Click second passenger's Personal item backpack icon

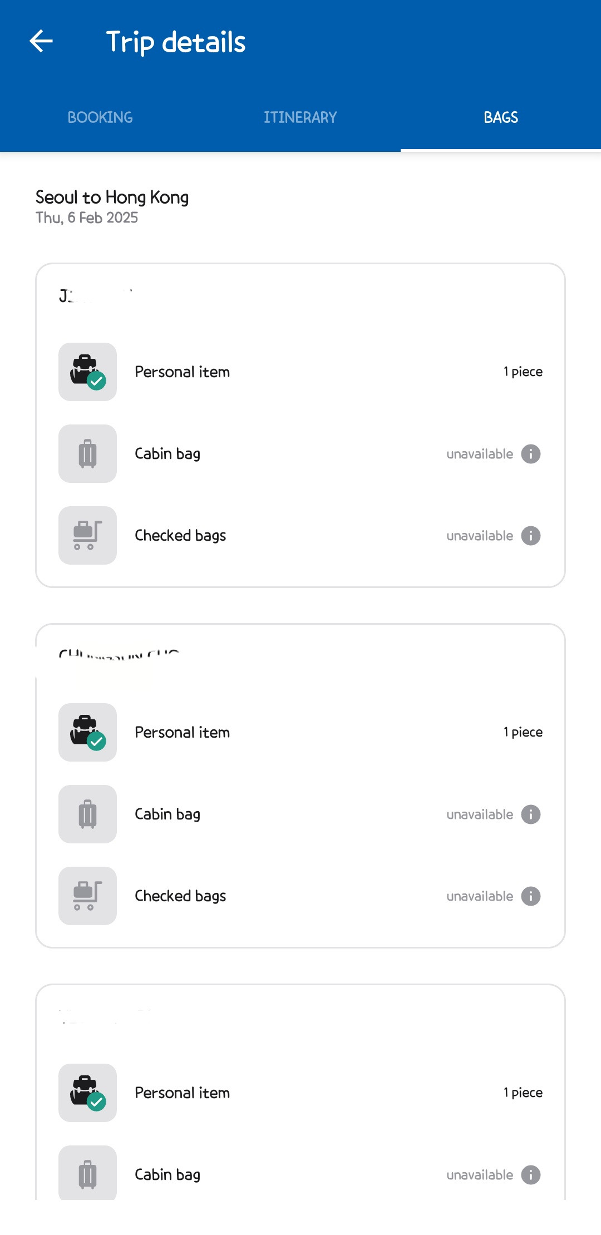click(87, 732)
